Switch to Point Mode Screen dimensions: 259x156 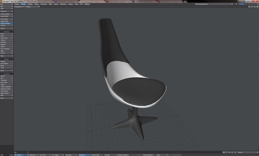(6, 19)
